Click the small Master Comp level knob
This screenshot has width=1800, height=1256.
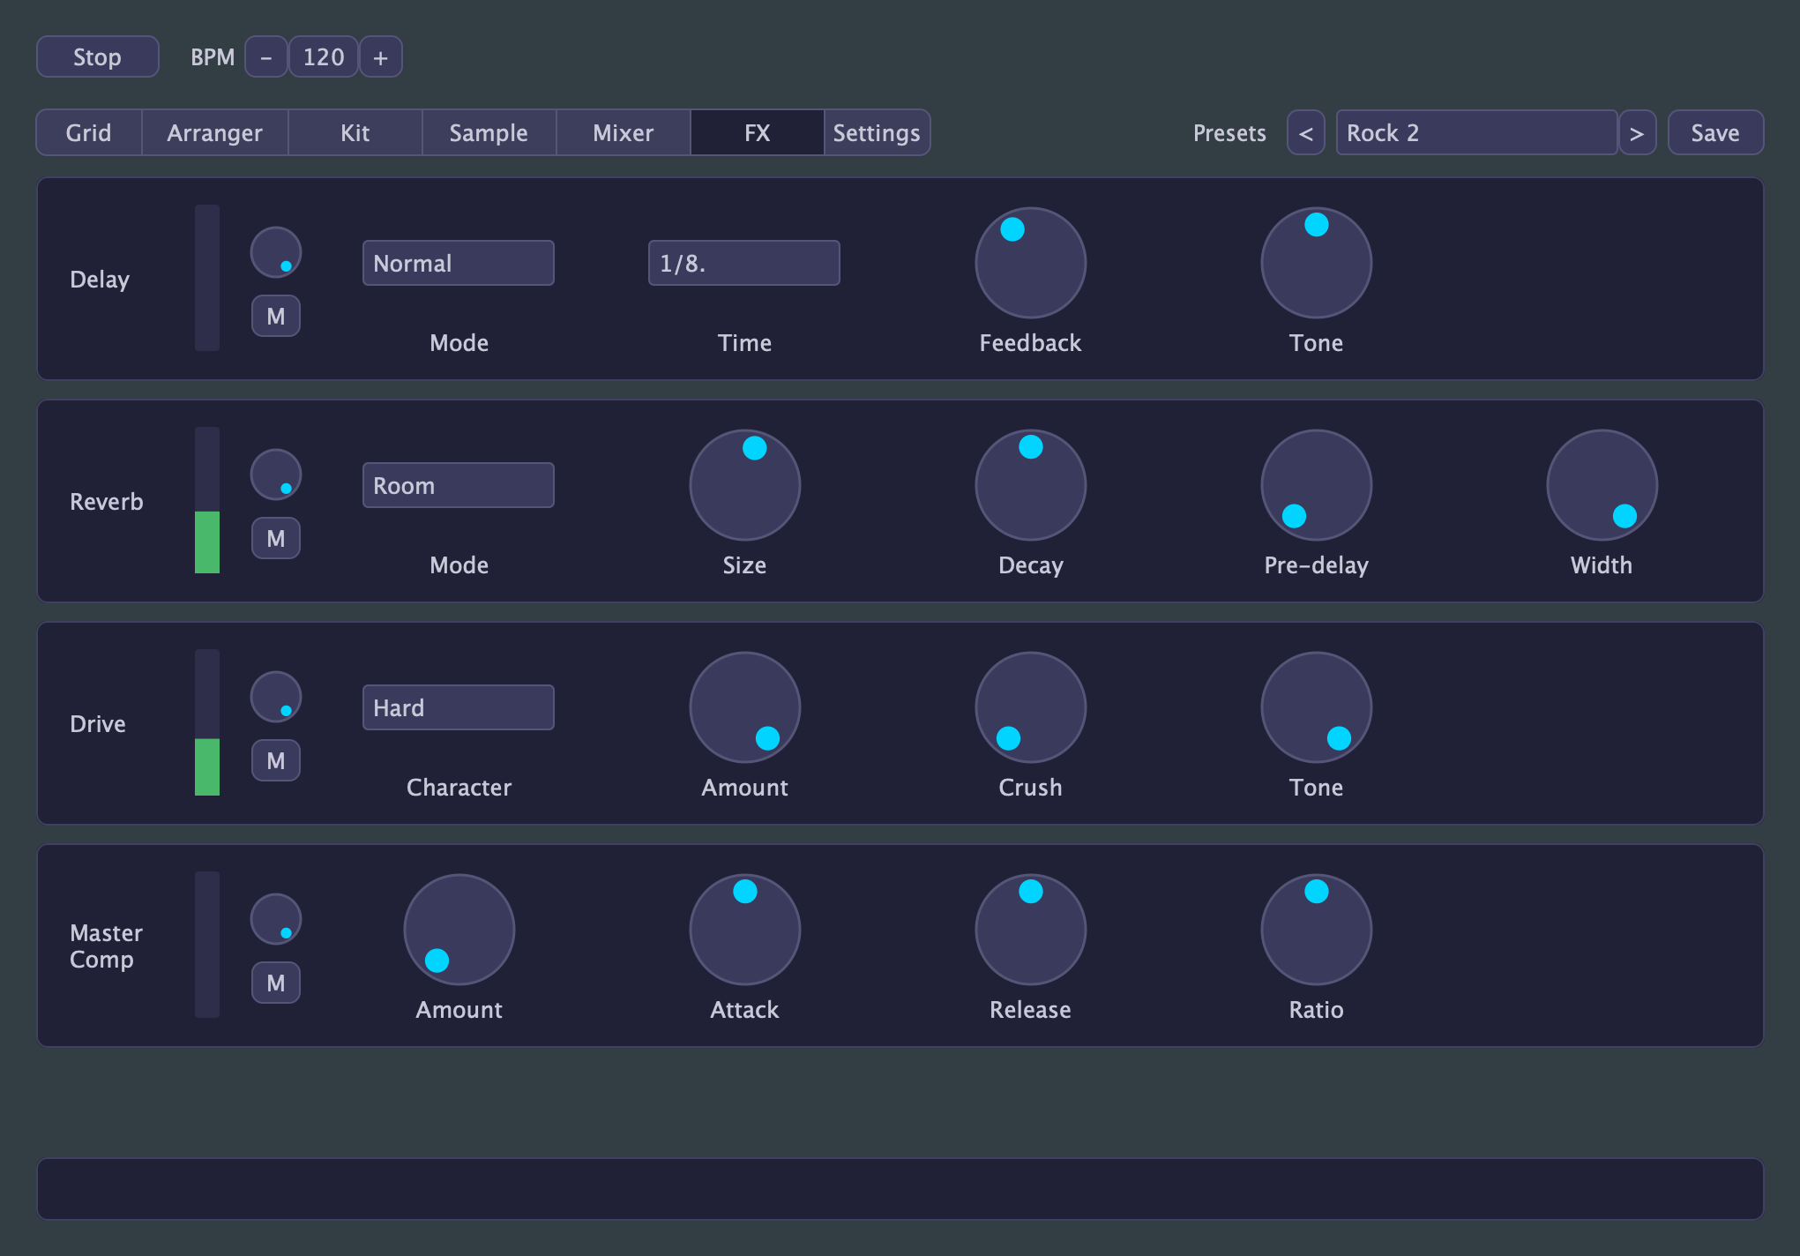(276, 920)
